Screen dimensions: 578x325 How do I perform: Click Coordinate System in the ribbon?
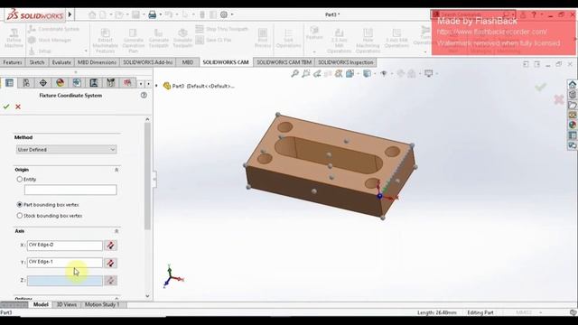tap(54, 29)
